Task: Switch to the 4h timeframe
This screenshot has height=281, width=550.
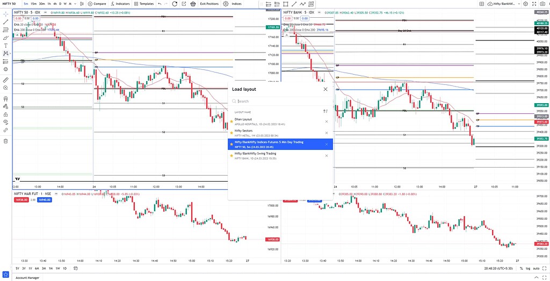Action: [55, 4]
